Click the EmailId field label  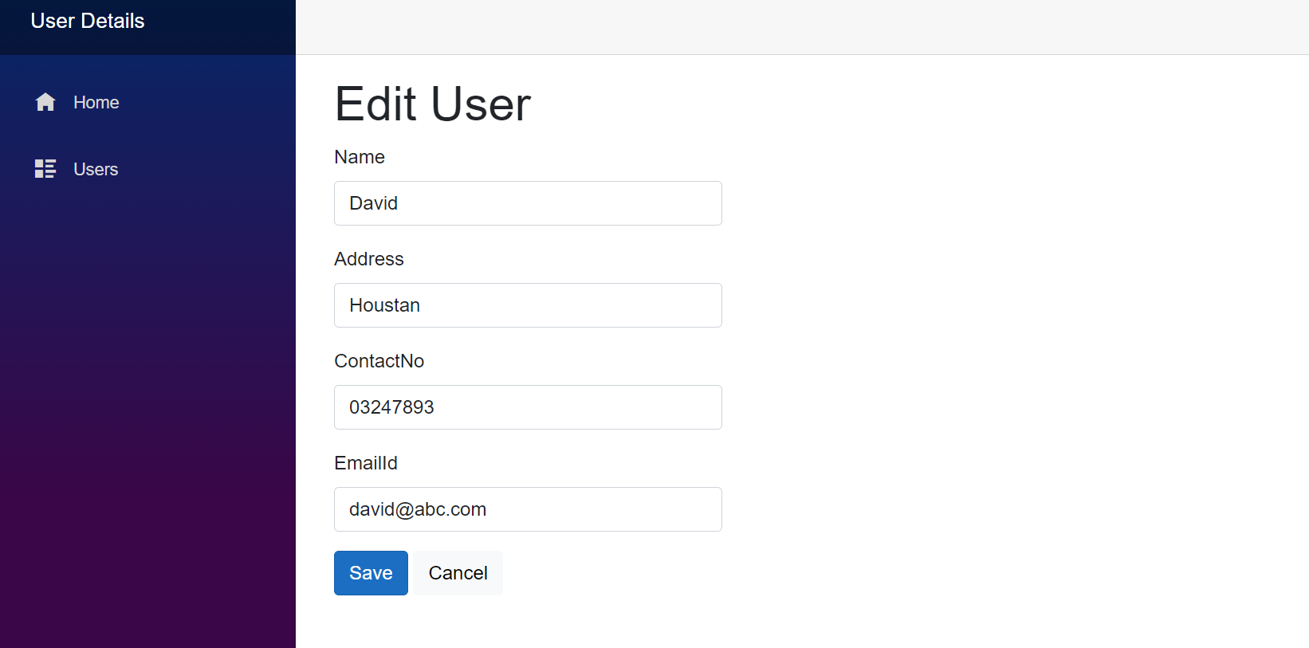[366, 463]
